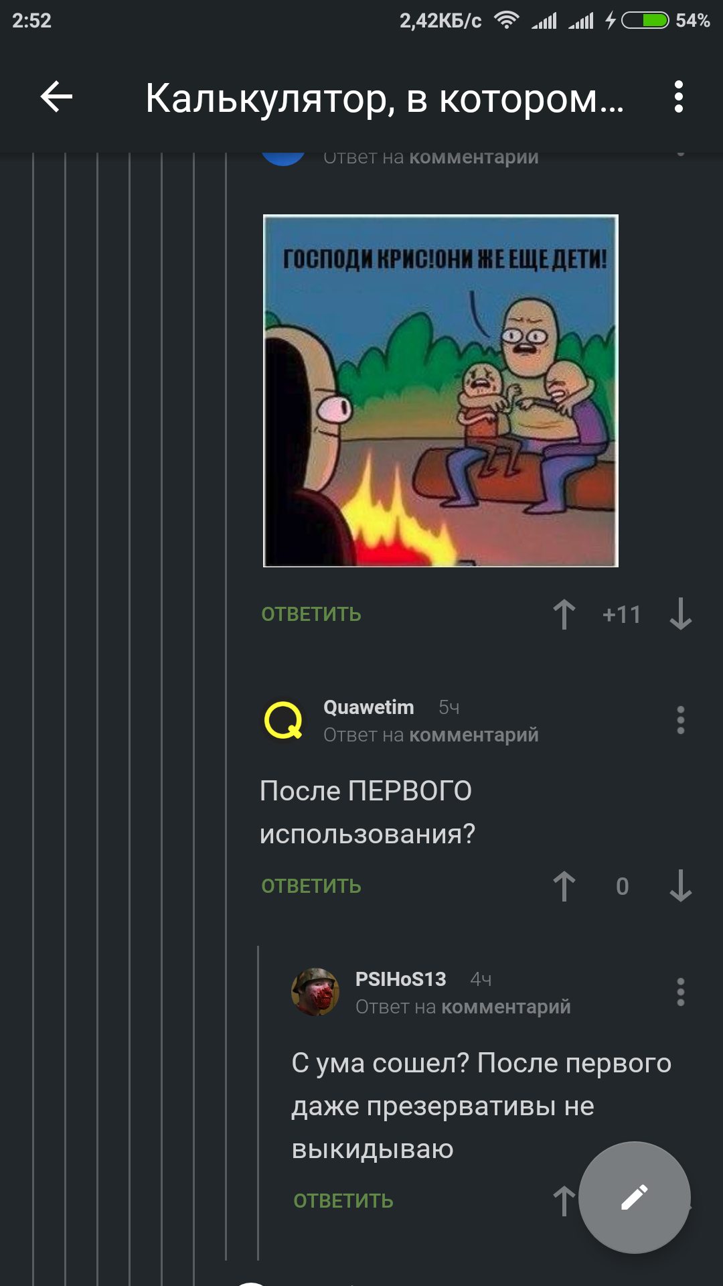The width and height of the screenshot is (723, 1286).
Task: Open Quawetim's user profile name
Action: (369, 707)
